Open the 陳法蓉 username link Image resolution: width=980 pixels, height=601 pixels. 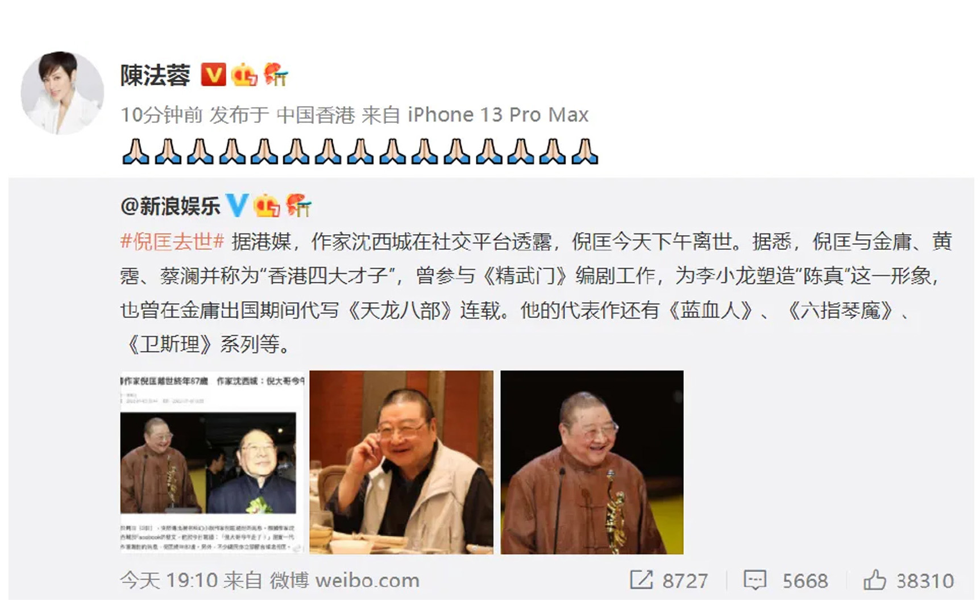point(155,75)
